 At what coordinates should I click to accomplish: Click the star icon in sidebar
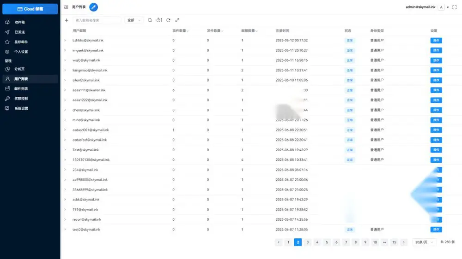tap(7, 42)
